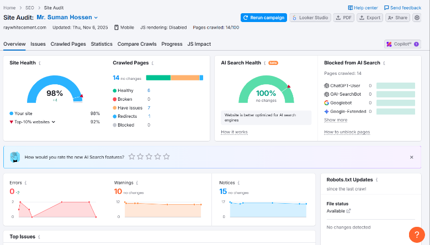Click the info icon next to Errors
This screenshot has height=245, width=430.
25,182
